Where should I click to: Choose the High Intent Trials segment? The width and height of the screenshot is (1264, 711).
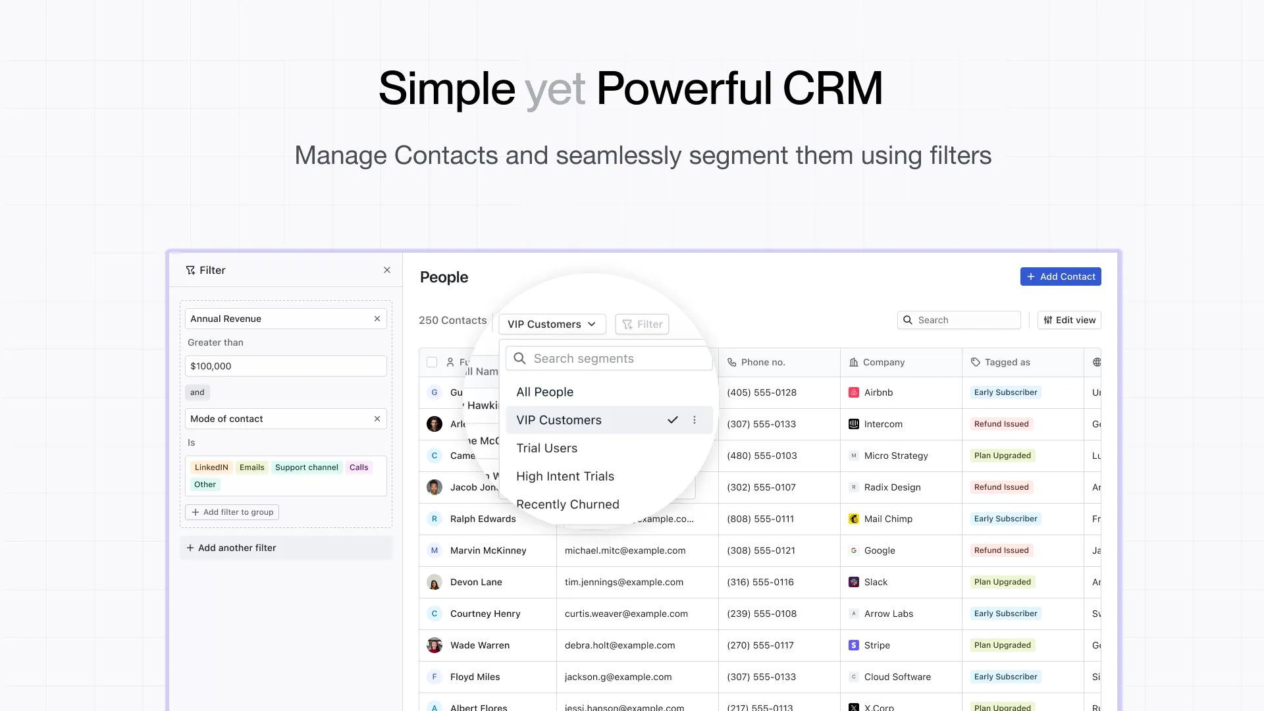tap(565, 477)
